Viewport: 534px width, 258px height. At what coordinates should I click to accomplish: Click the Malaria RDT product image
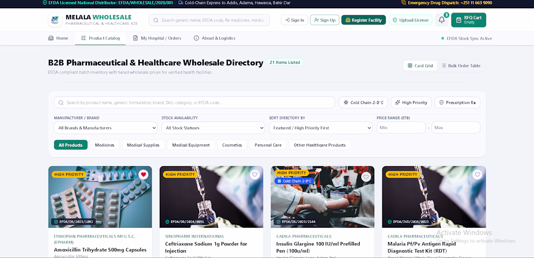tap(434, 197)
